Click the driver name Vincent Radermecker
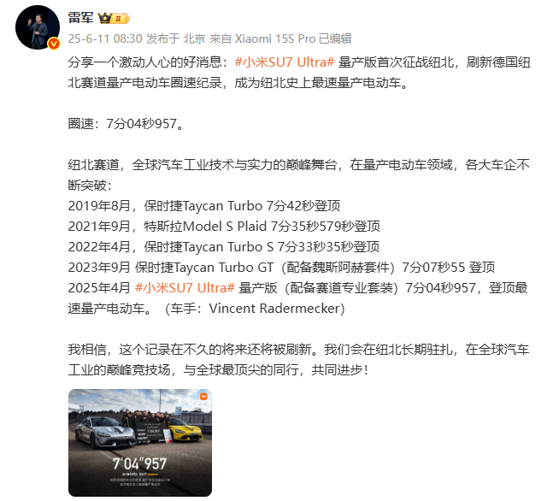547x501 pixels. [x=274, y=309]
